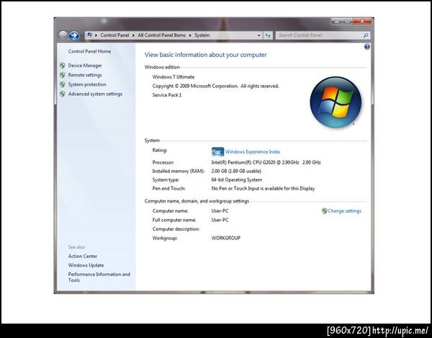Open Action Center link
This screenshot has width=432, height=338.
tap(83, 256)
